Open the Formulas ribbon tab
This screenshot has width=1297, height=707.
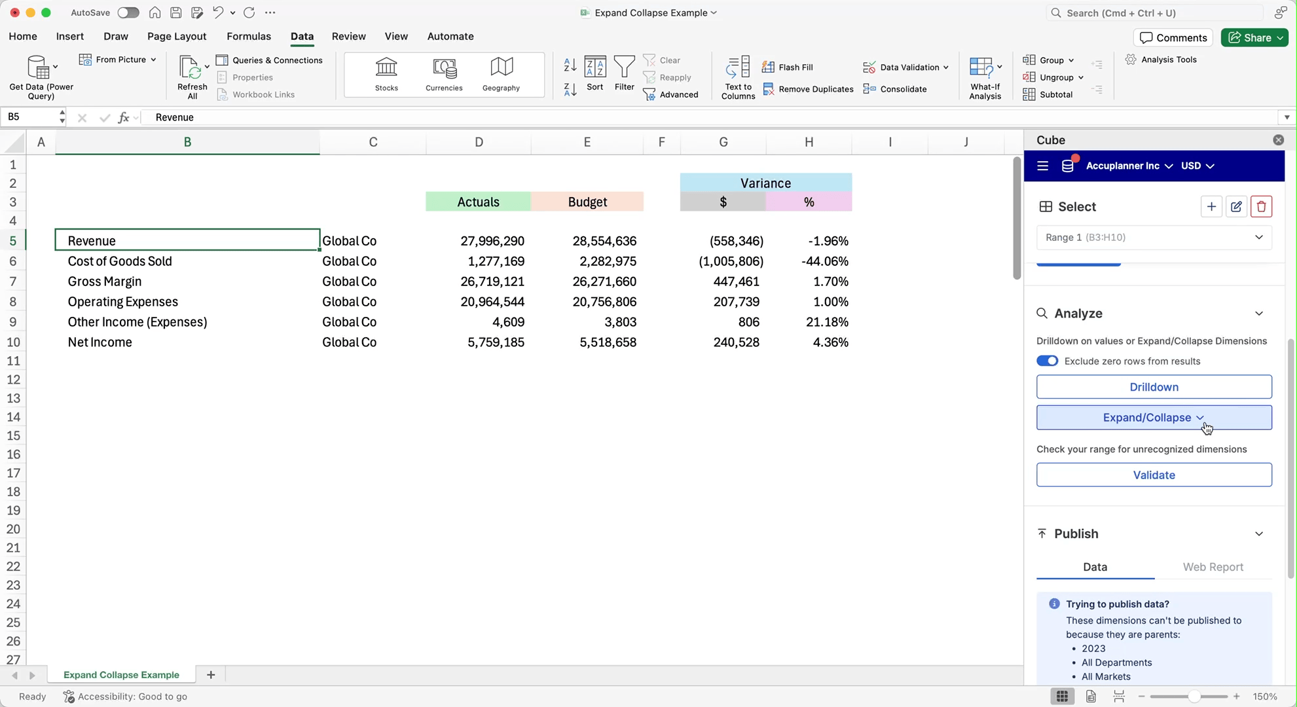[x=248, y=37]
